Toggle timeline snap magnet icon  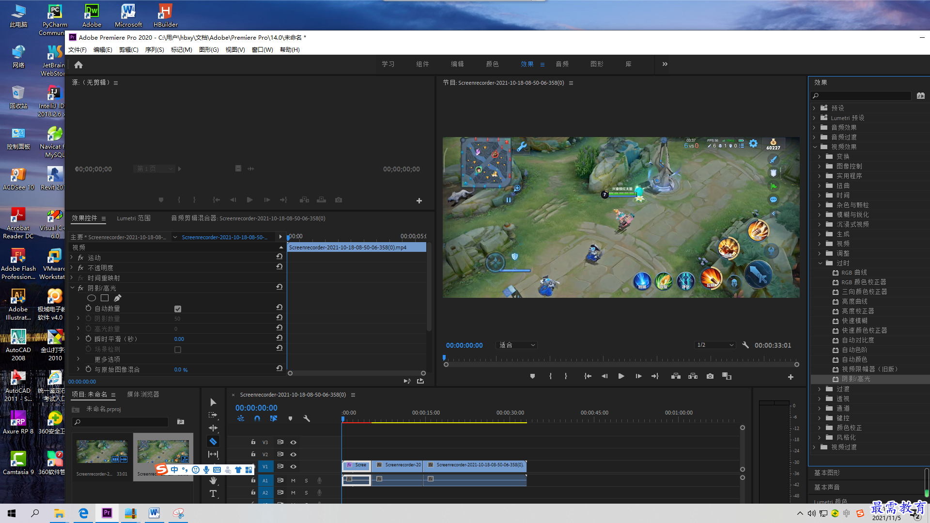(257, 418)
